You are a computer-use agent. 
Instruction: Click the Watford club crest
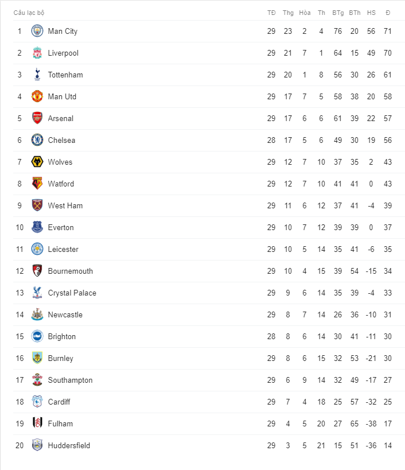point(37,184)
